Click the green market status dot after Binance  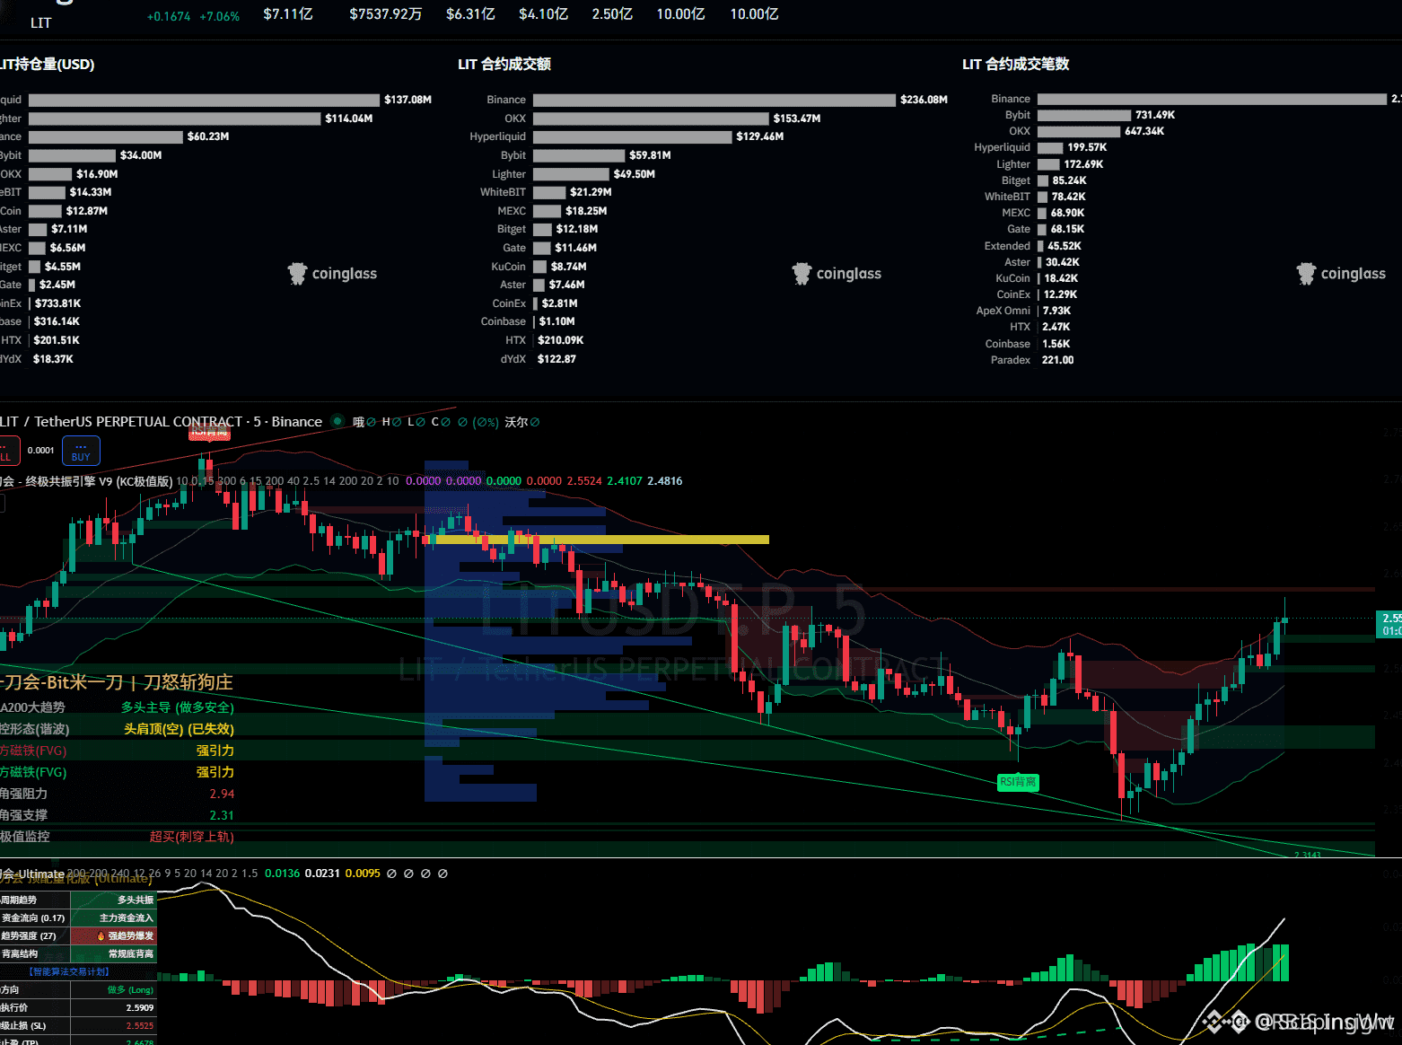(x=337, y=421)
